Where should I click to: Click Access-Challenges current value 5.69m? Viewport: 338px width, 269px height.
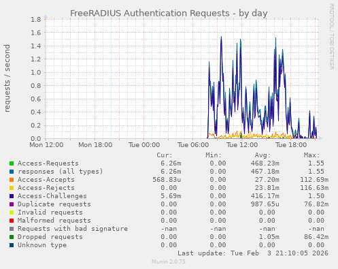click(x=171, y=196)
